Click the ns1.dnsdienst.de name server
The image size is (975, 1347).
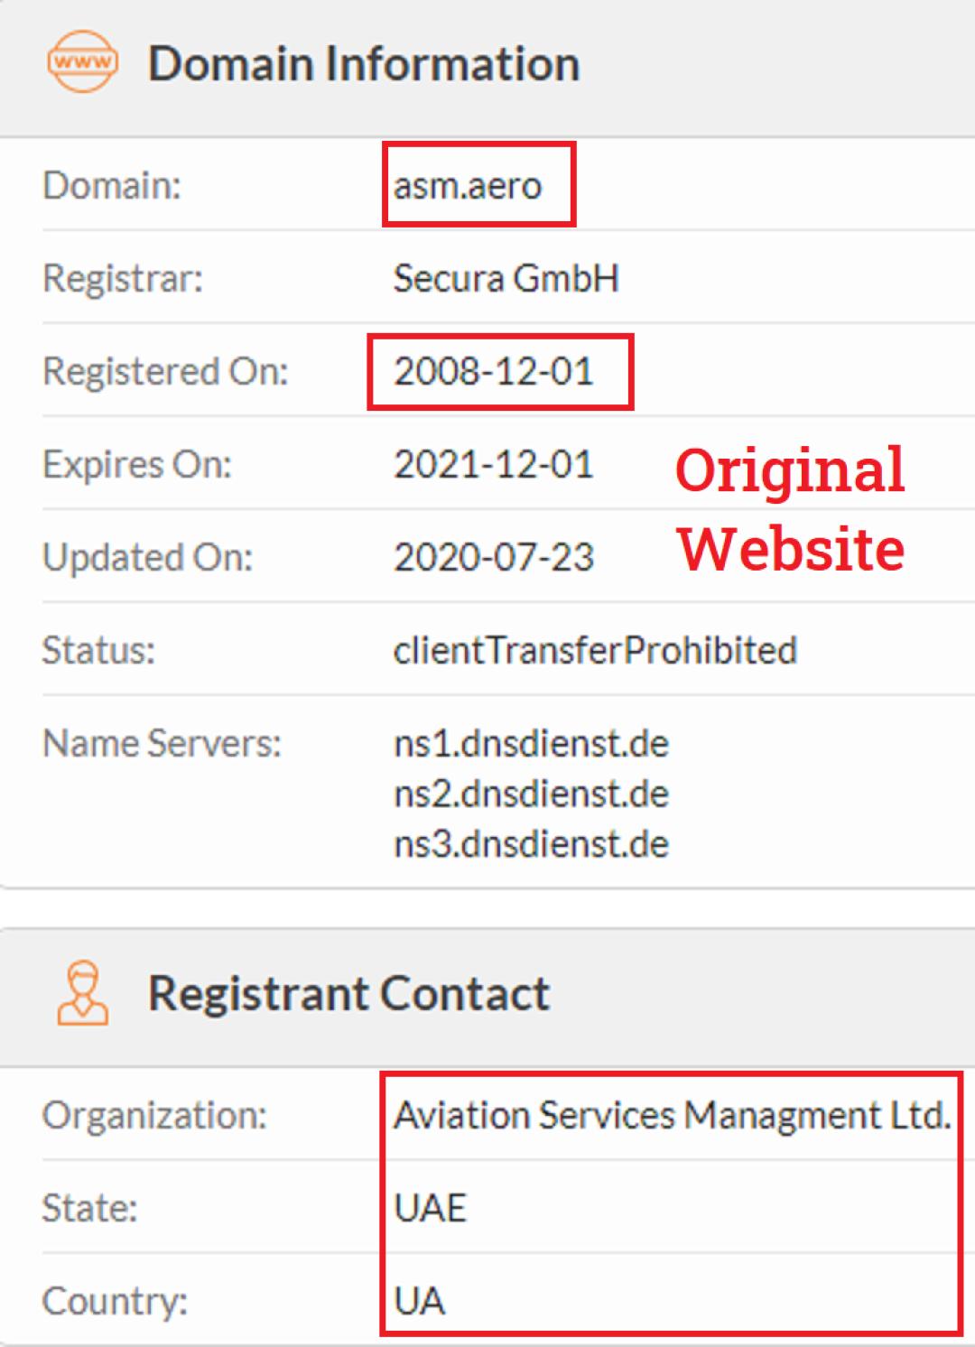click(531, 744)
